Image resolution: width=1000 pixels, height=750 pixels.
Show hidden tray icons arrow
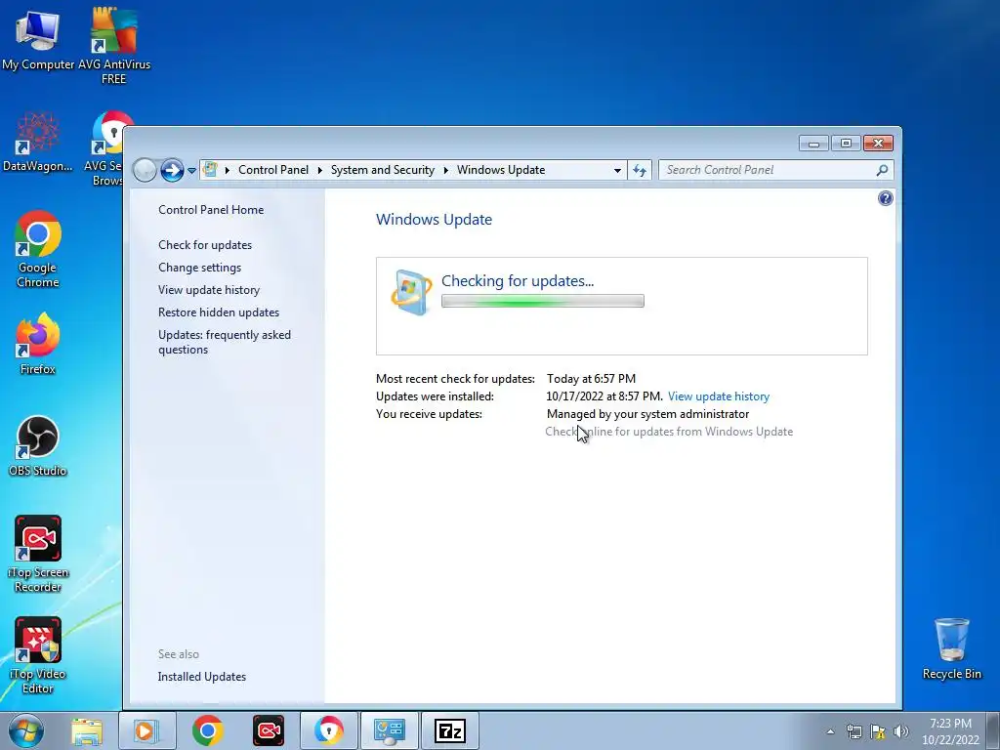pos(830,731)
